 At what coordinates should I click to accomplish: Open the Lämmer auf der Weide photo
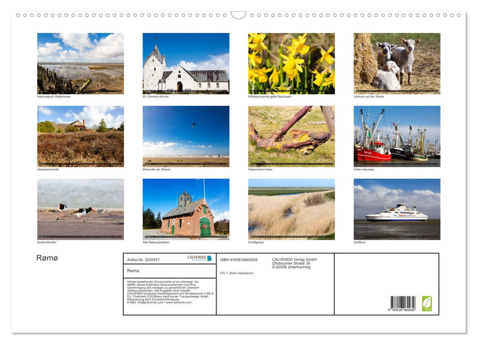pyautogui.click(x=396, y=63)
